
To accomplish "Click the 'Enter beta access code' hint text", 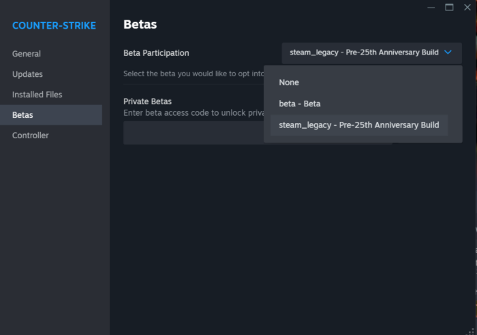I will 191,112.
